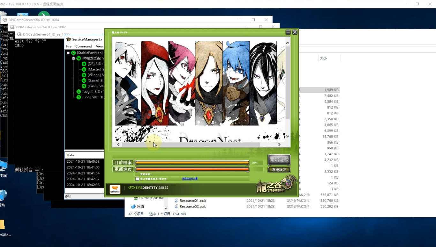The image size is (436, 247).
Task: Click the Date column header in log list
Action: pos(84,155)
